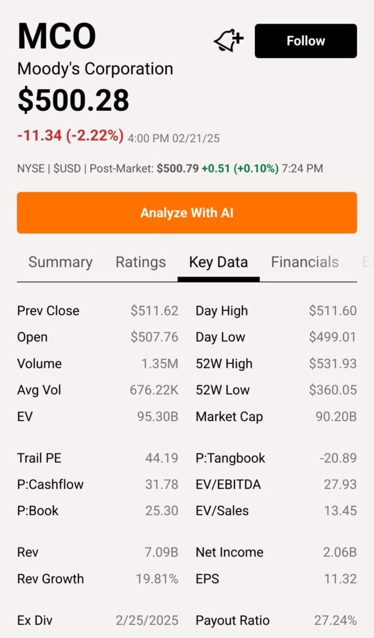This screenshot has height=638, width=374.
Task: Open the Ratings tab
Action: [140, 262]
